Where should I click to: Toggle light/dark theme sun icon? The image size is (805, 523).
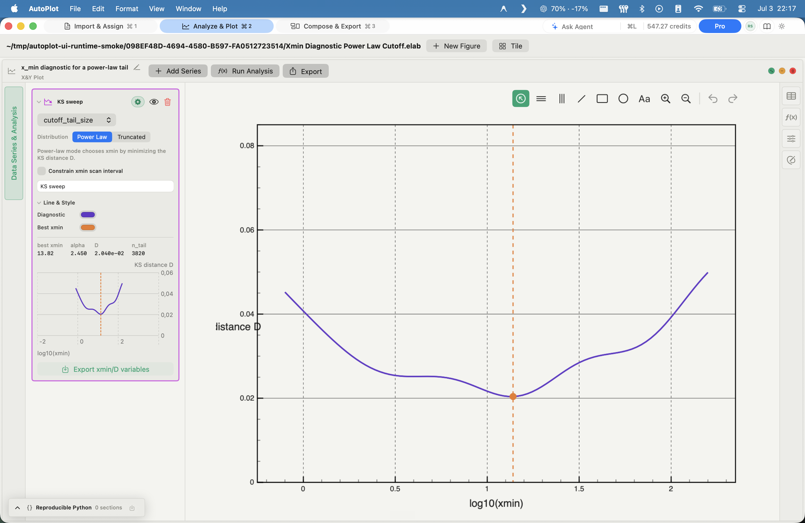tap(782, 26)
